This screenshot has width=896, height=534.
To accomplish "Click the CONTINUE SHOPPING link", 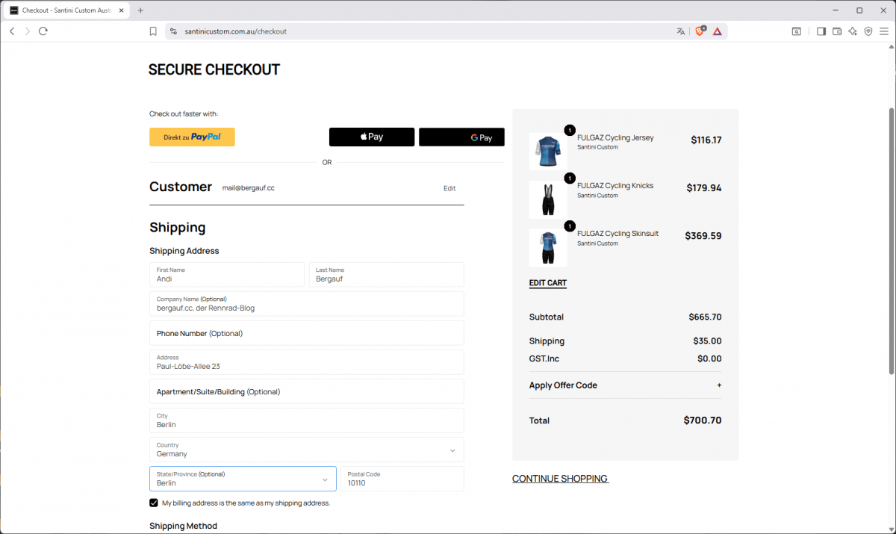I will click(560, 479).
